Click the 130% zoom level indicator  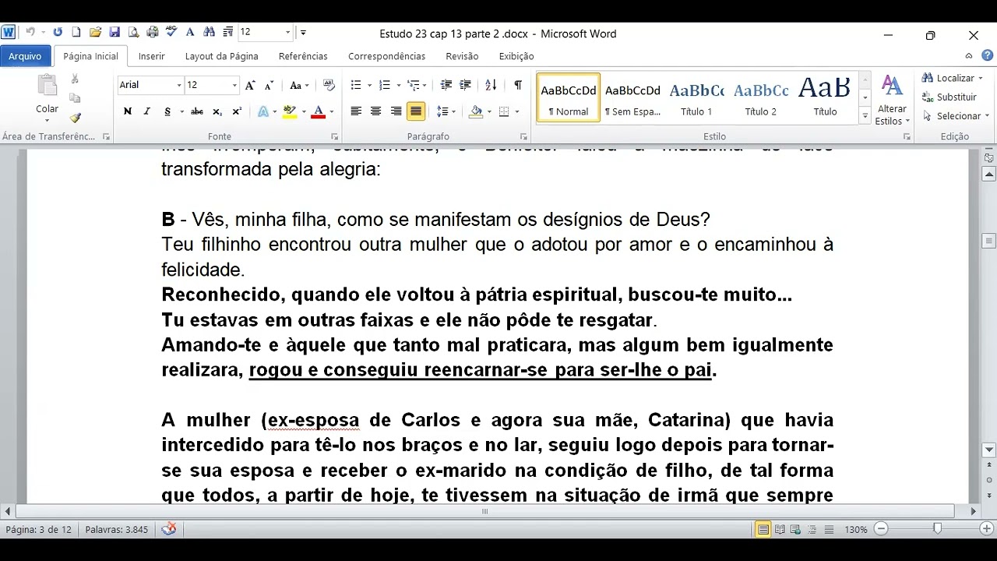click(856, 529)
